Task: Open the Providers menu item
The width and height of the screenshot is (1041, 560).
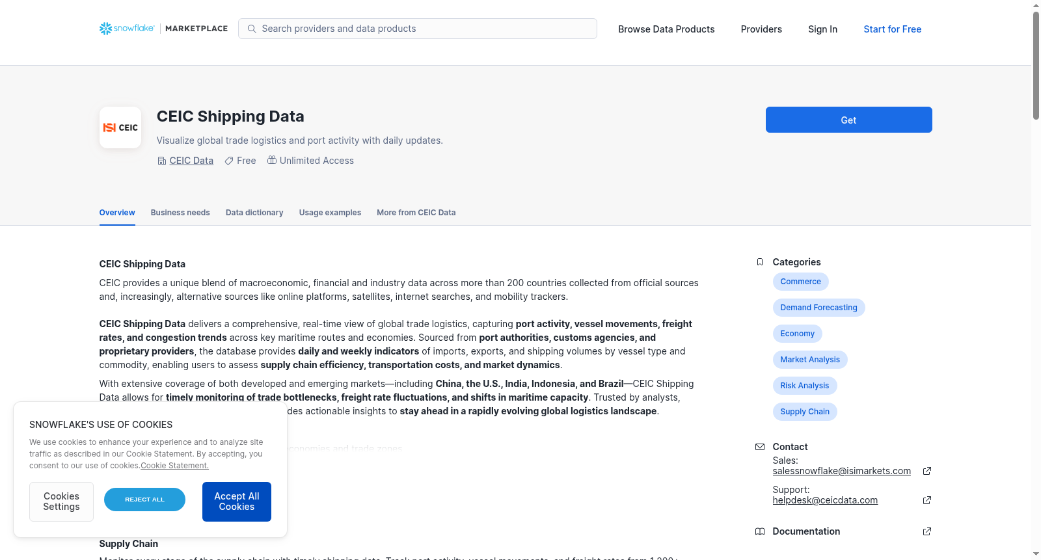Action: coord(761,29)
